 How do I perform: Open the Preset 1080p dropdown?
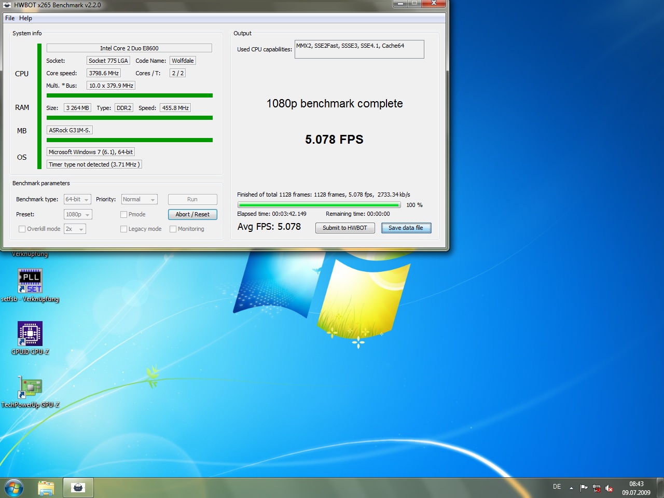coord(78,214)
